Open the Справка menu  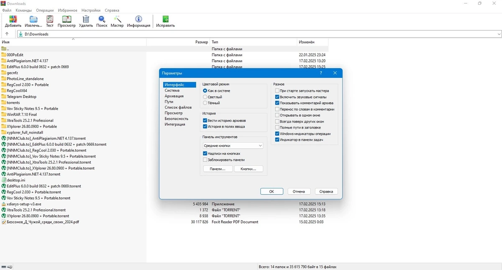click(x=112, y=10)
